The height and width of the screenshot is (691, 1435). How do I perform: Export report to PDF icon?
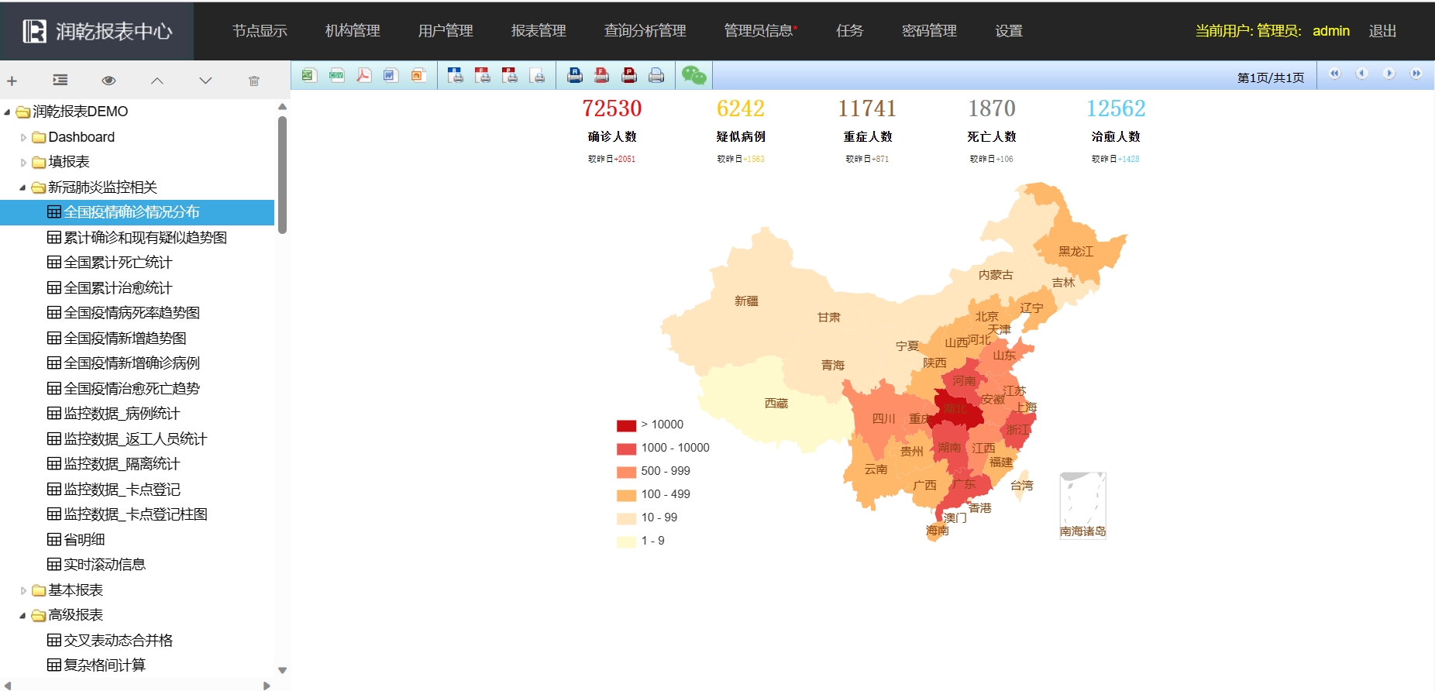[363, 75]
